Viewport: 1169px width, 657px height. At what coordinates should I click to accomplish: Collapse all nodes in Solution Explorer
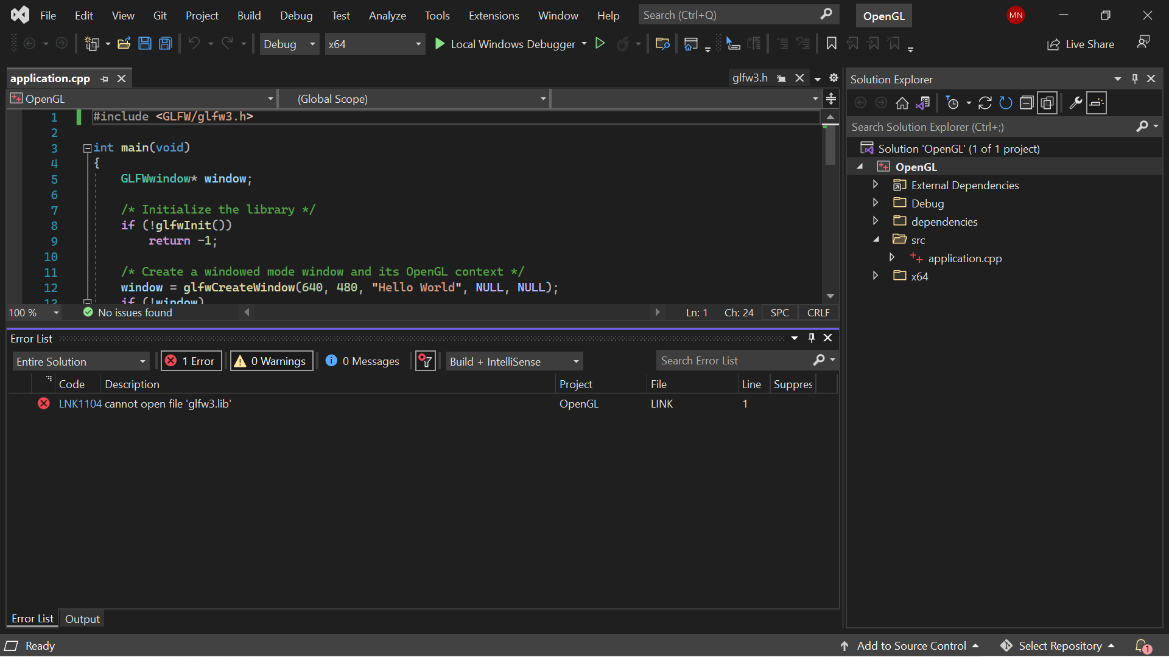click(x=1026, y=103)
